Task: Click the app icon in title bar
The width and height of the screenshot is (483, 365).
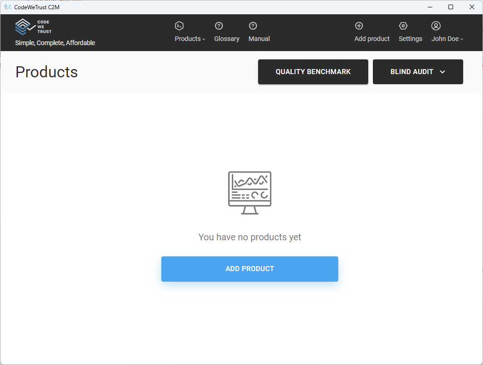Action: 8,7
